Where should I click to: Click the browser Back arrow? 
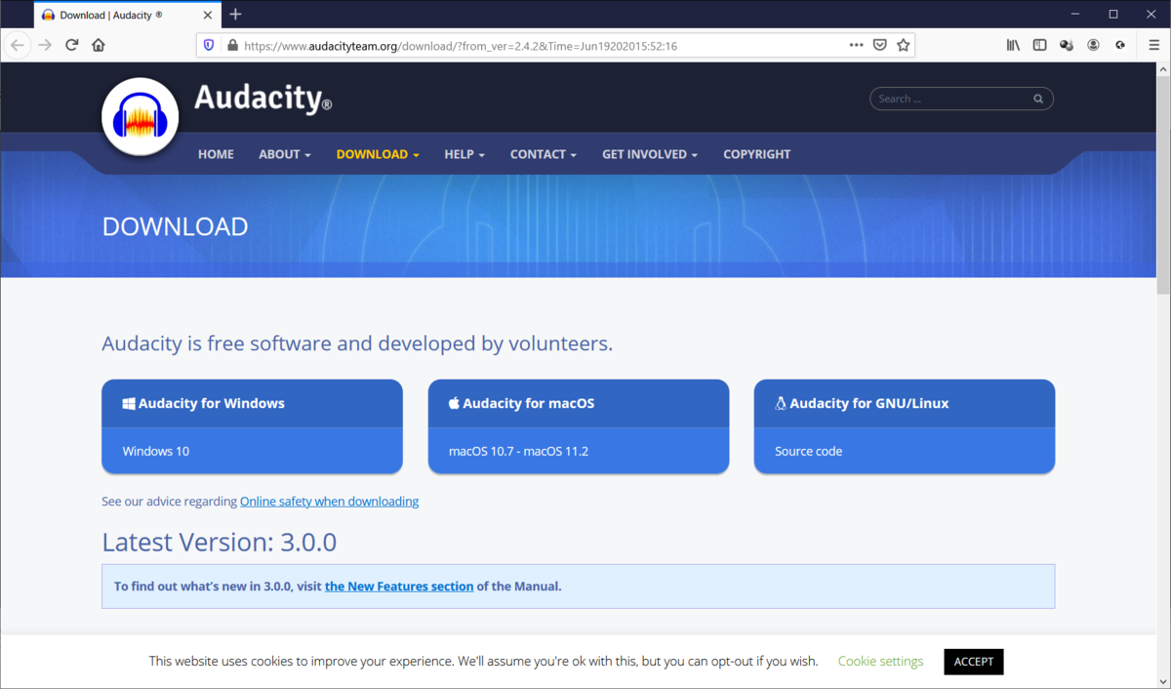(18, 45)
